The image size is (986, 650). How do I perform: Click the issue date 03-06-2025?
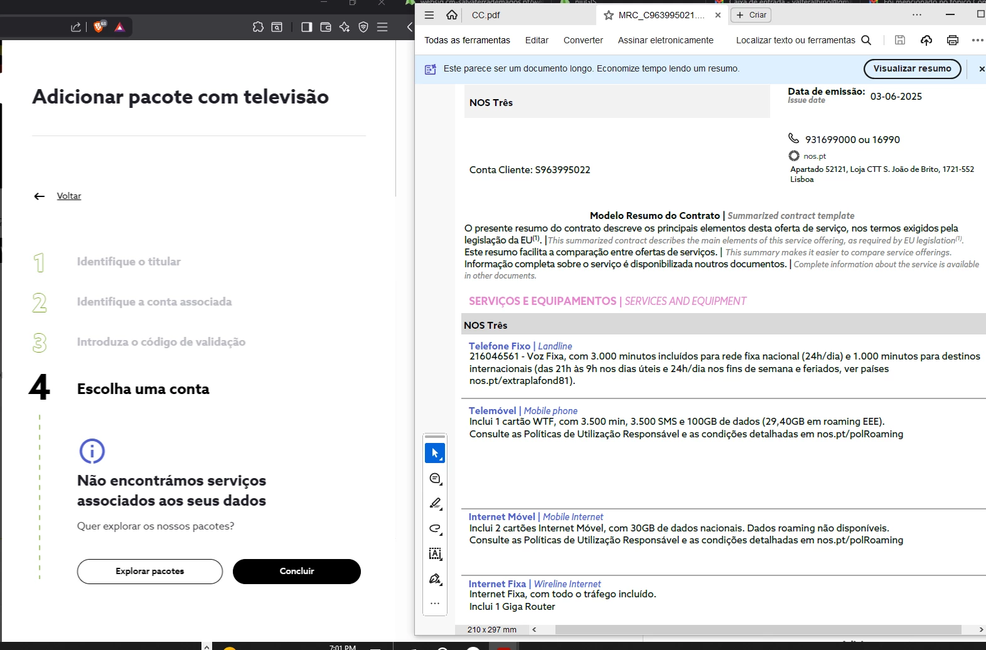point(896,97)
